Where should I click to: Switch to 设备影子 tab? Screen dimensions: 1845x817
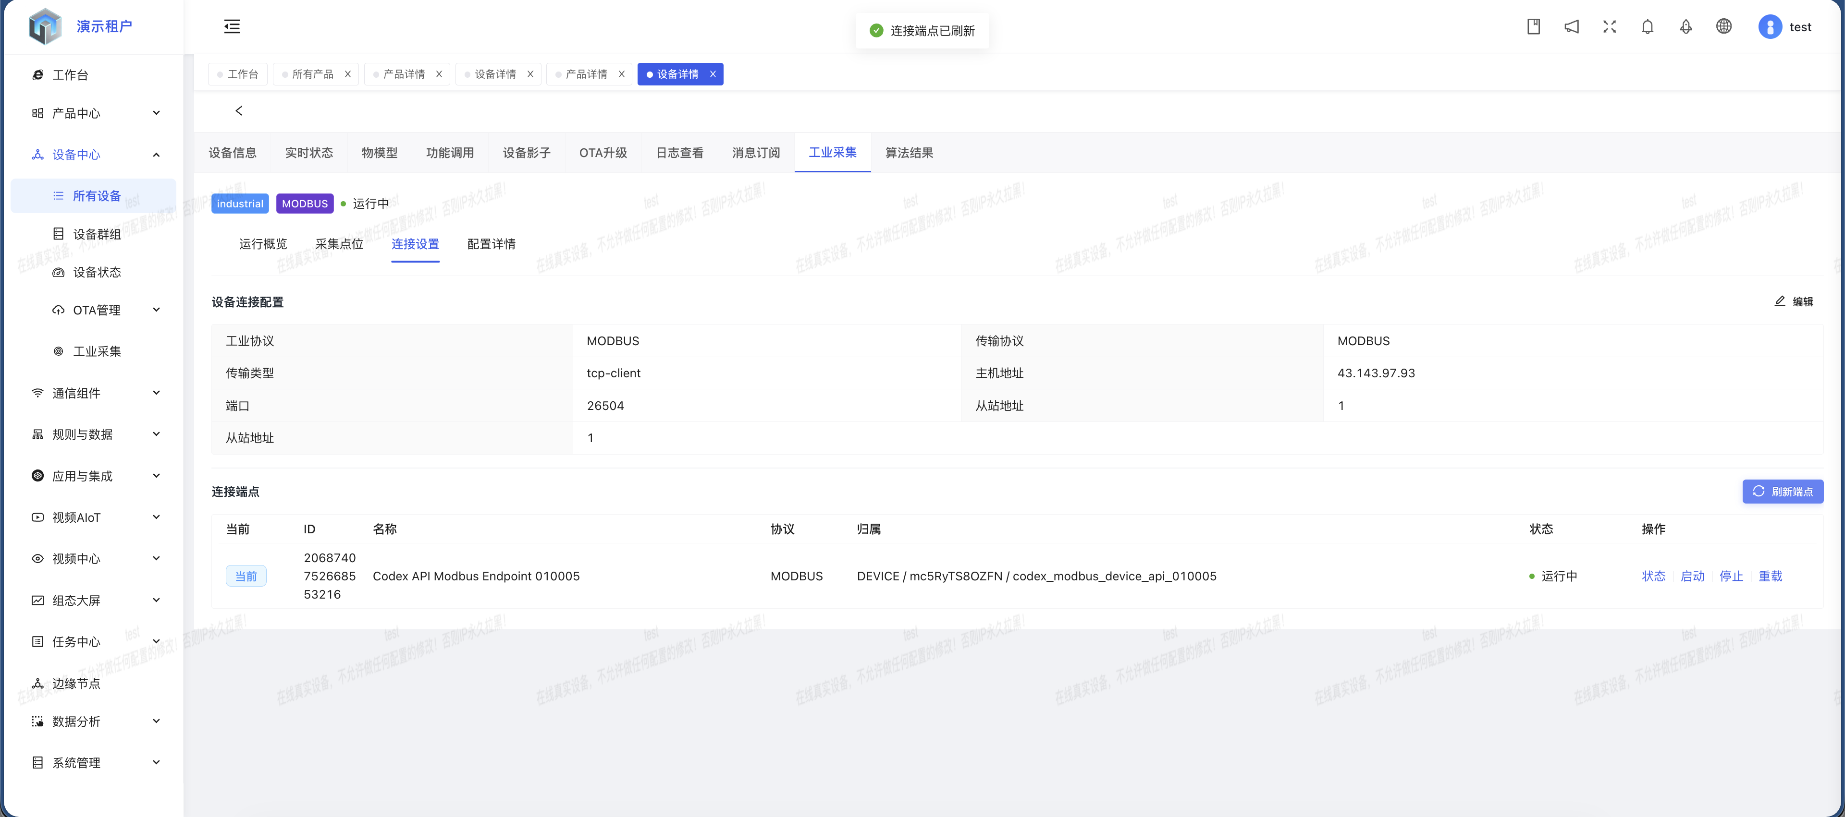point(527,152)
